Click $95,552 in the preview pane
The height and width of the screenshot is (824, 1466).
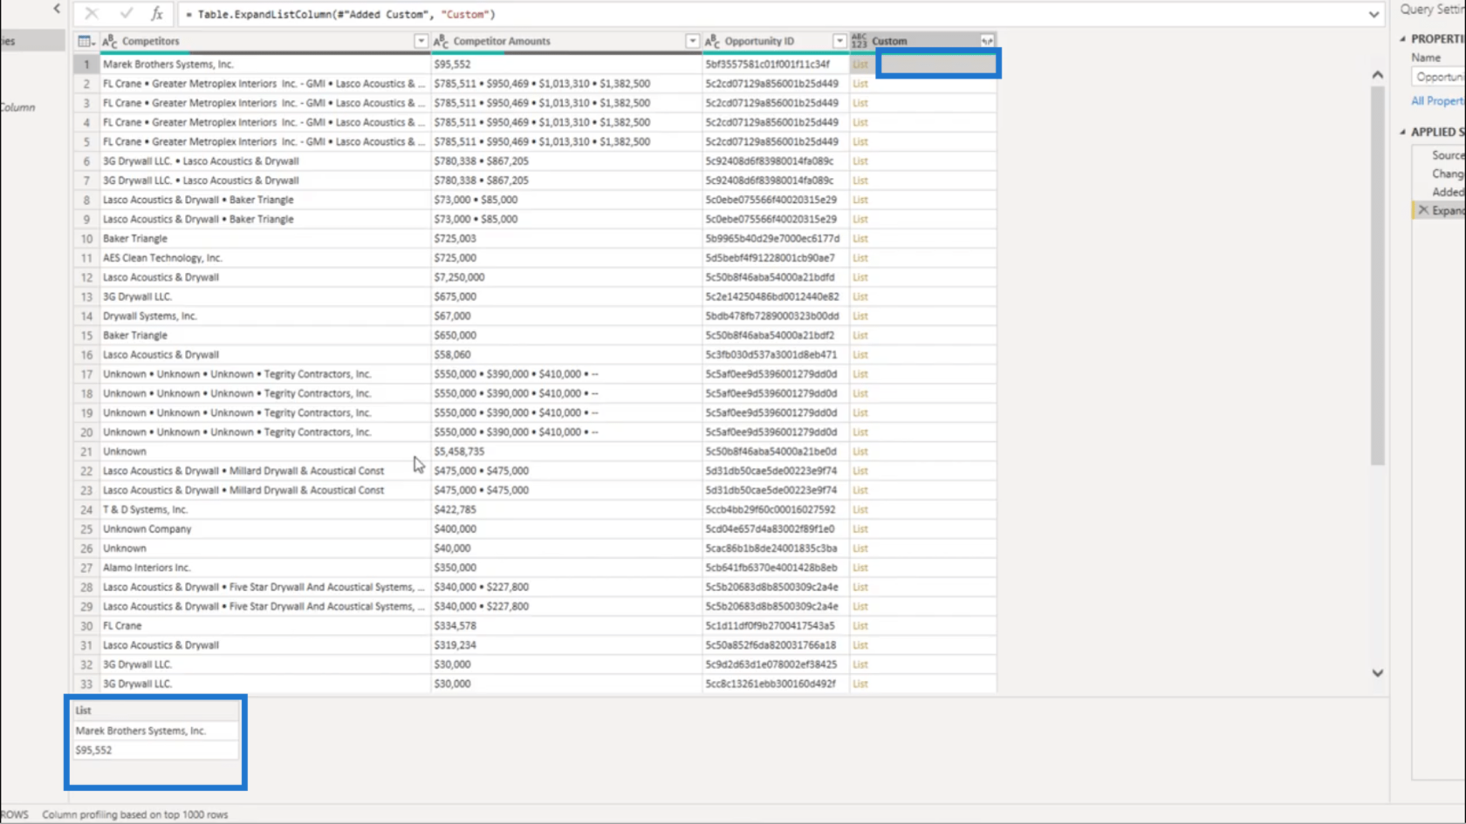155,750
